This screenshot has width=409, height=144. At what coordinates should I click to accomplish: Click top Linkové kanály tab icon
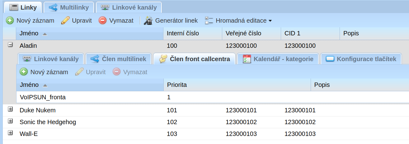tap(105, 7)
